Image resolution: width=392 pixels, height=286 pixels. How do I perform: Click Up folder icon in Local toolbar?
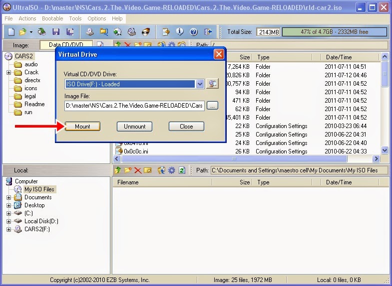coord(117,170)
